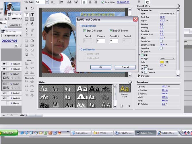Image resolution: width=192 pixels, height=144 pixels.
Task: Uncheck End Off Screen checkbox
Action: [x=111, y=31]
